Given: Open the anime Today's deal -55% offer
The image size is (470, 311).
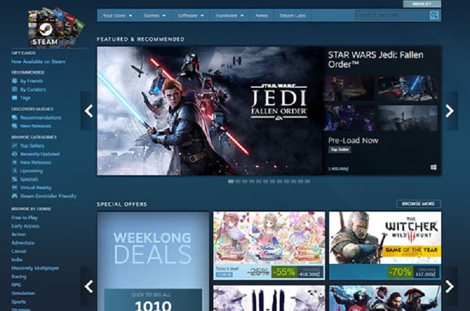Looking at the screenshot, I should coord(269,246).
